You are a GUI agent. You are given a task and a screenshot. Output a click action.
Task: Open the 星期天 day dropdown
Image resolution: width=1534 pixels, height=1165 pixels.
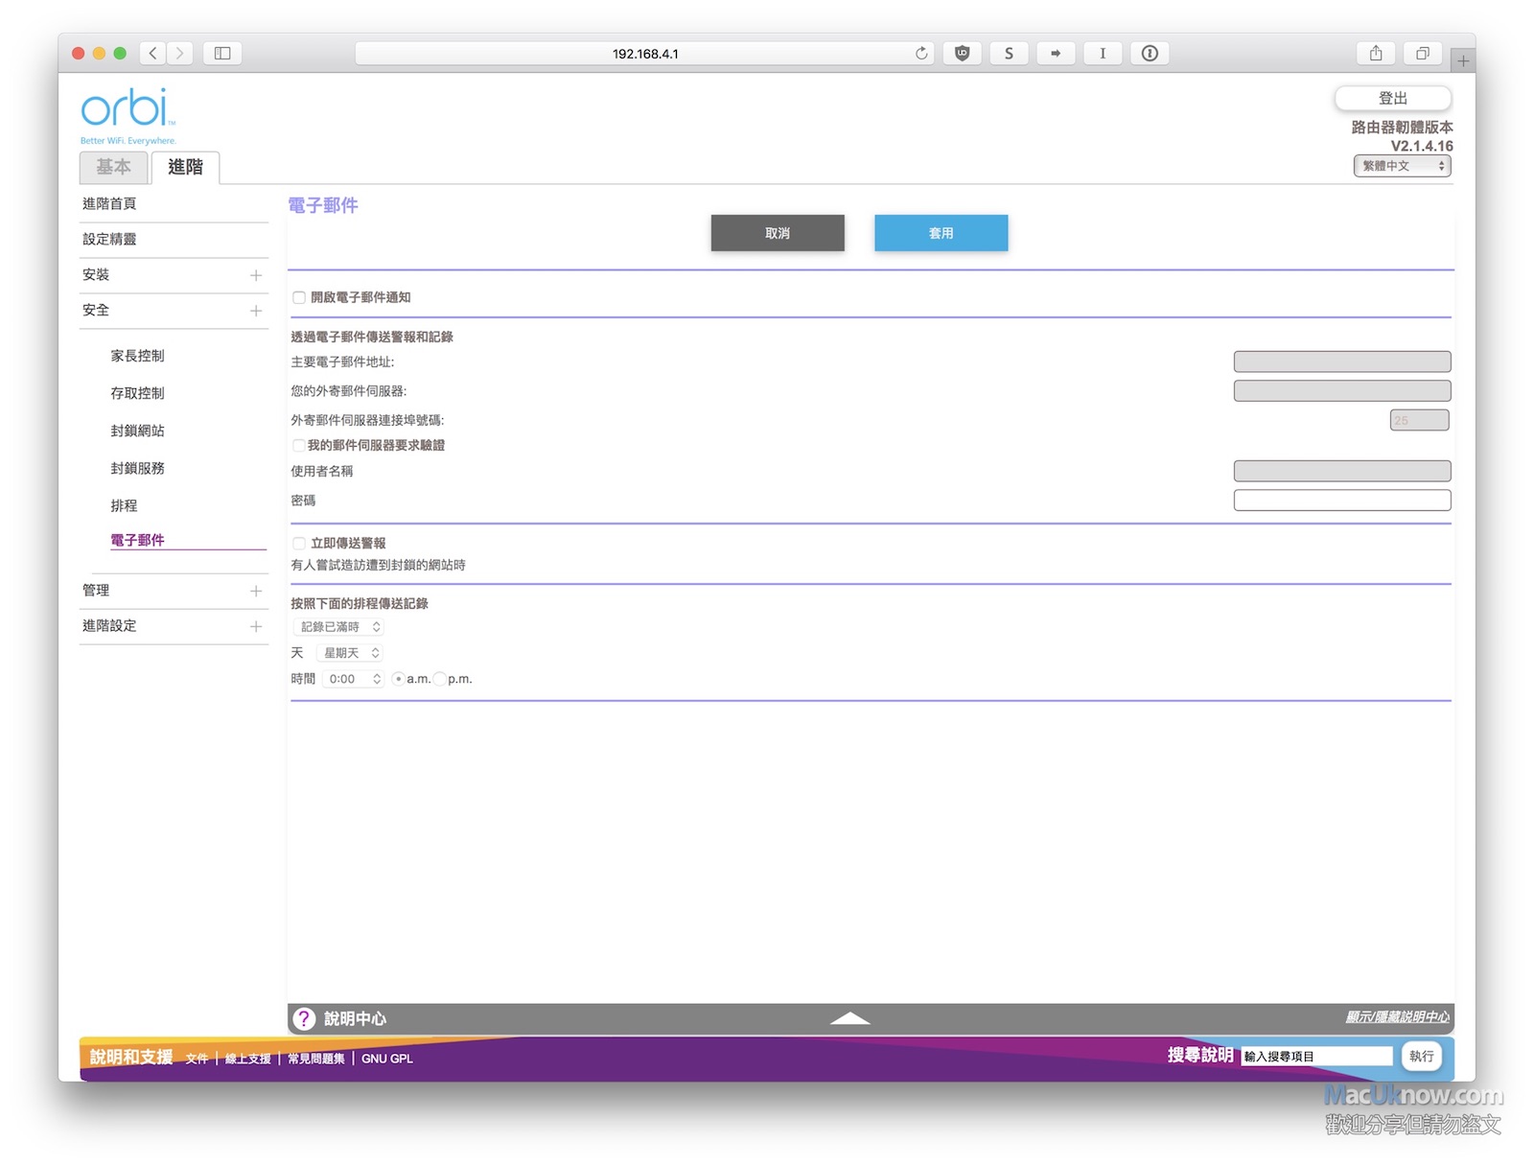point(350,653)
